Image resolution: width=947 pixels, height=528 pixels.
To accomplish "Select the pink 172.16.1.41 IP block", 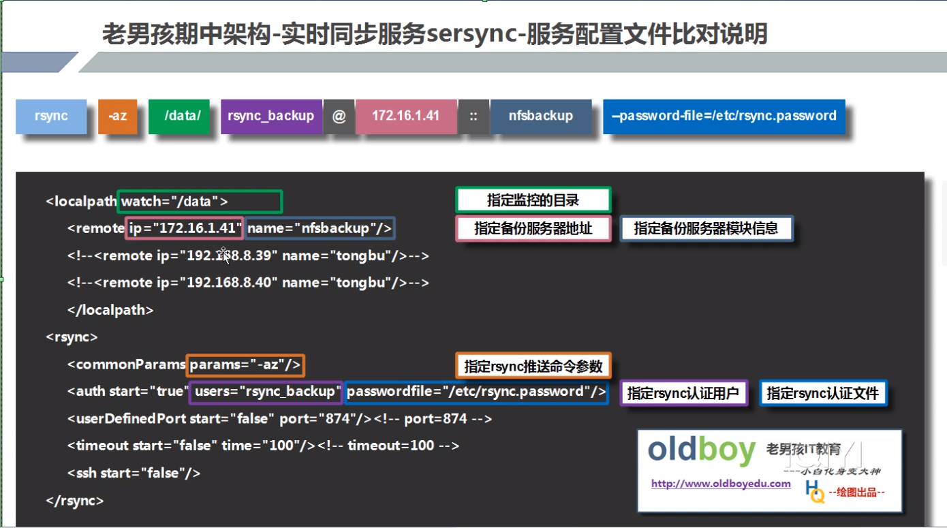I will tap(406, 116).
